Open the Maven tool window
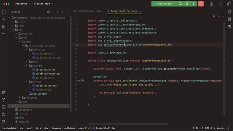Screen dimensions: 233x131 229,27
